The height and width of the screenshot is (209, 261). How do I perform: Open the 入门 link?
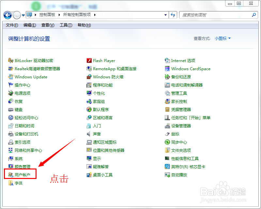[x=97, y=126]
